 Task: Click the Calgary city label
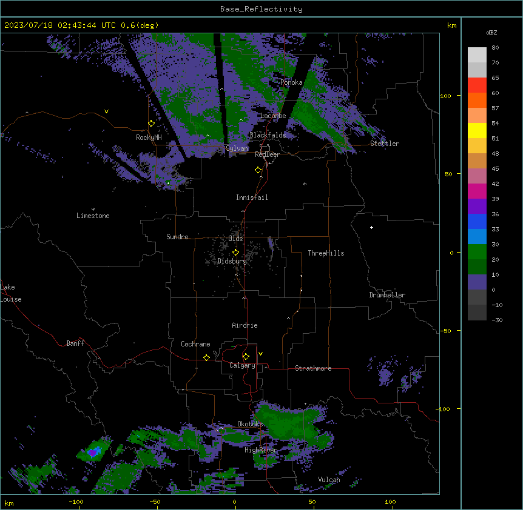[242, 365]
